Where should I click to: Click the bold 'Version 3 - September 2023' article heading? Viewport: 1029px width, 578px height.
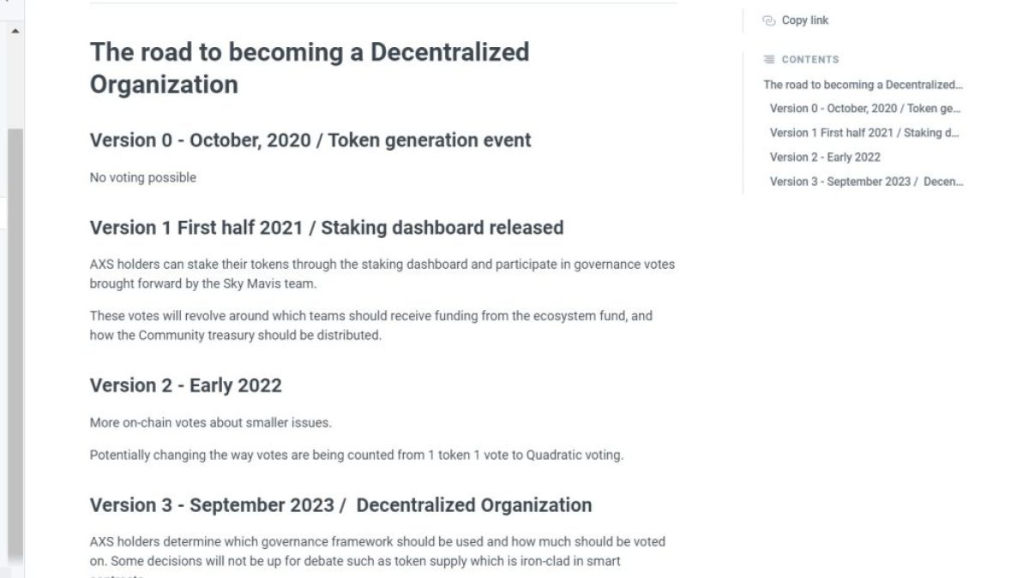pos(340,505)
